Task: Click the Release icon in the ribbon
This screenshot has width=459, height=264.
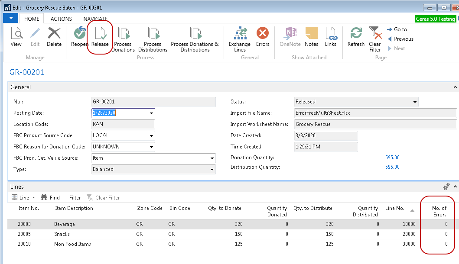Action: coord(100,36)
